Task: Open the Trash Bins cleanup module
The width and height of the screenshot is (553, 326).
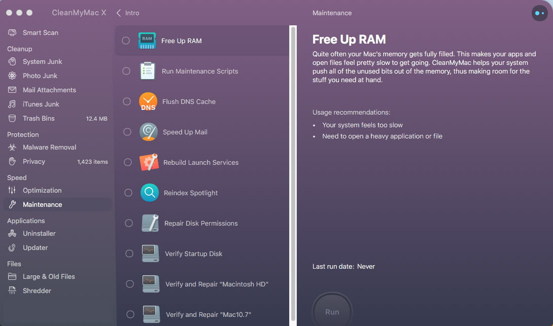Action: (x=39, y=118)
